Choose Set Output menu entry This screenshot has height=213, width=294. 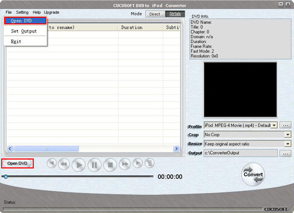tap(24, 31)
